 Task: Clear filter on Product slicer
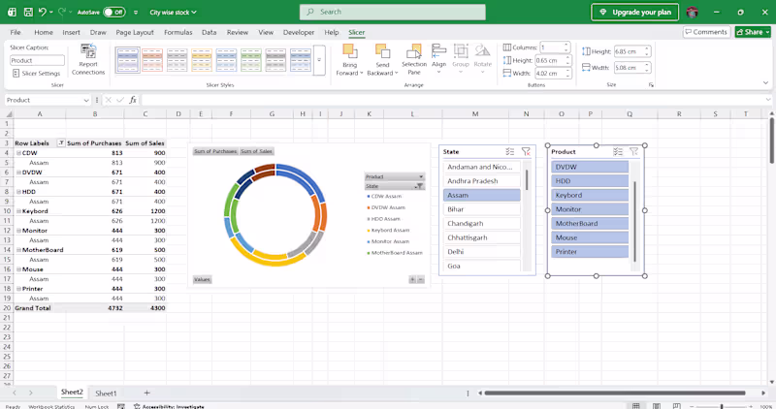(x=633, y=152)
